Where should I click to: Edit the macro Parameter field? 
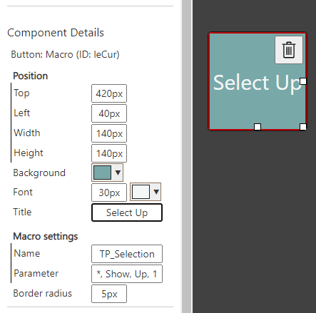[x=127, y=274]
